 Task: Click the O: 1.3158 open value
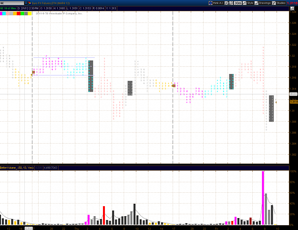coord(46,9)
